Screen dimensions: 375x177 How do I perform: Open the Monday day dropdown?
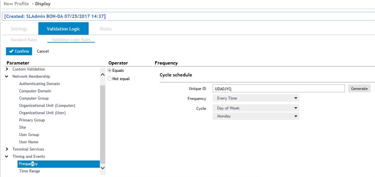(x=256, y=116)
